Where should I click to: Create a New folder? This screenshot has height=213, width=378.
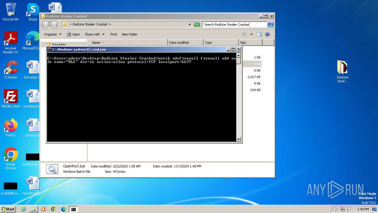click(x=130, y=34)
